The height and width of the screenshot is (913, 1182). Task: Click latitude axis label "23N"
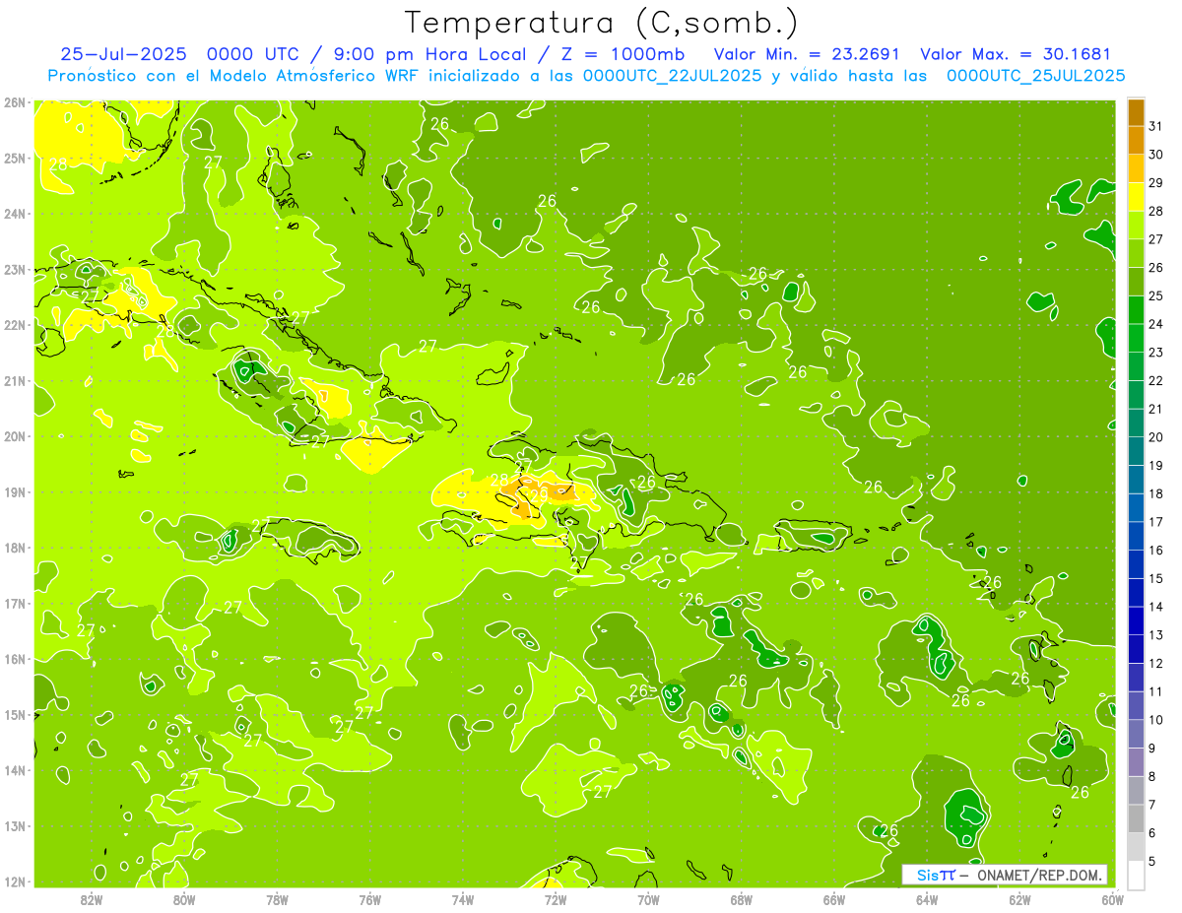[15, 269]
